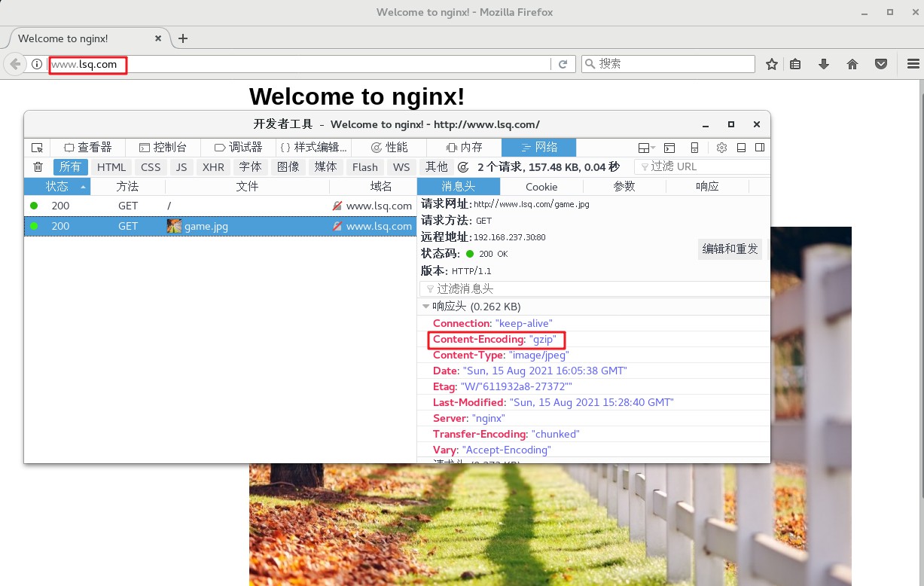Image resolution: width=924 pixels, height=586 pixels.
Task: Click the 编辑和重发 edit and resend button
Action: (x=730, y=249)
